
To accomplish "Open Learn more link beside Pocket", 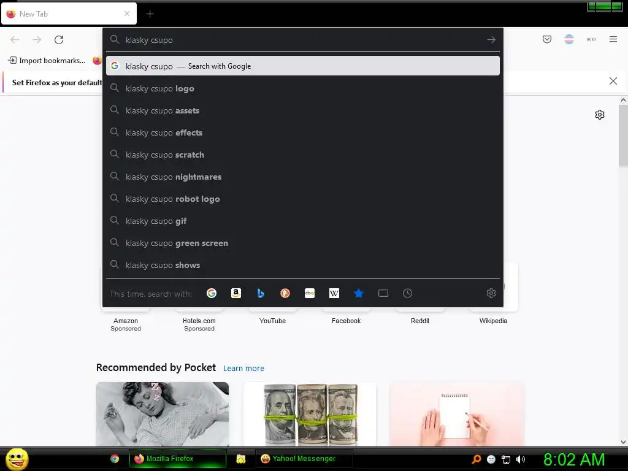I will [243, 369].
